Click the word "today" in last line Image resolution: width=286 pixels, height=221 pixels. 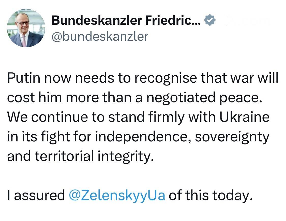[230, 196]
